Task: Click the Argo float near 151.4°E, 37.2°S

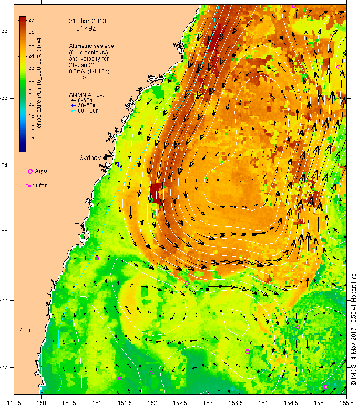Action: (120, 378)
